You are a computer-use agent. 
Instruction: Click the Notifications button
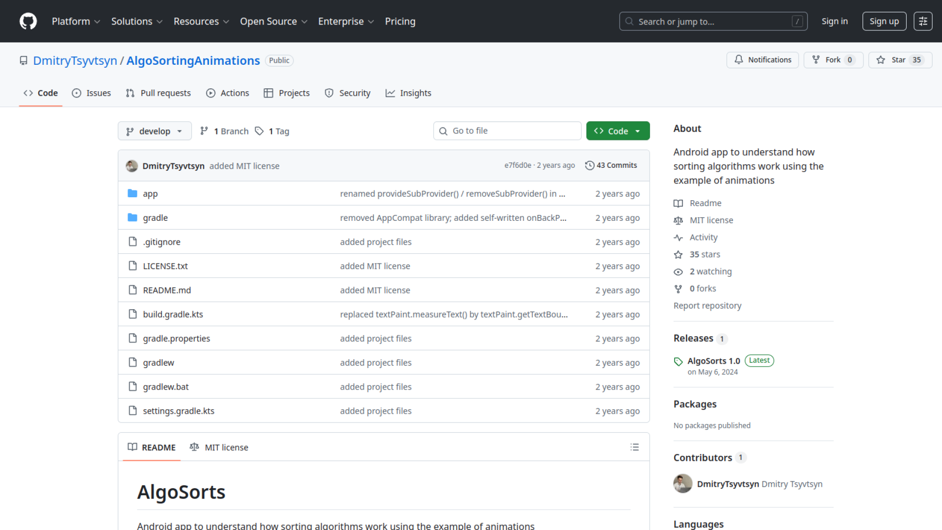[x=762, y=60]
